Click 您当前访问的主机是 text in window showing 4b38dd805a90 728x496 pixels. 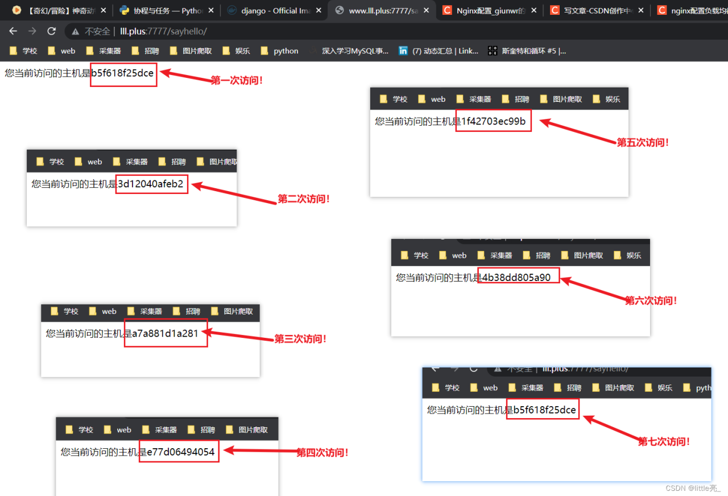(x=439, y=278)
